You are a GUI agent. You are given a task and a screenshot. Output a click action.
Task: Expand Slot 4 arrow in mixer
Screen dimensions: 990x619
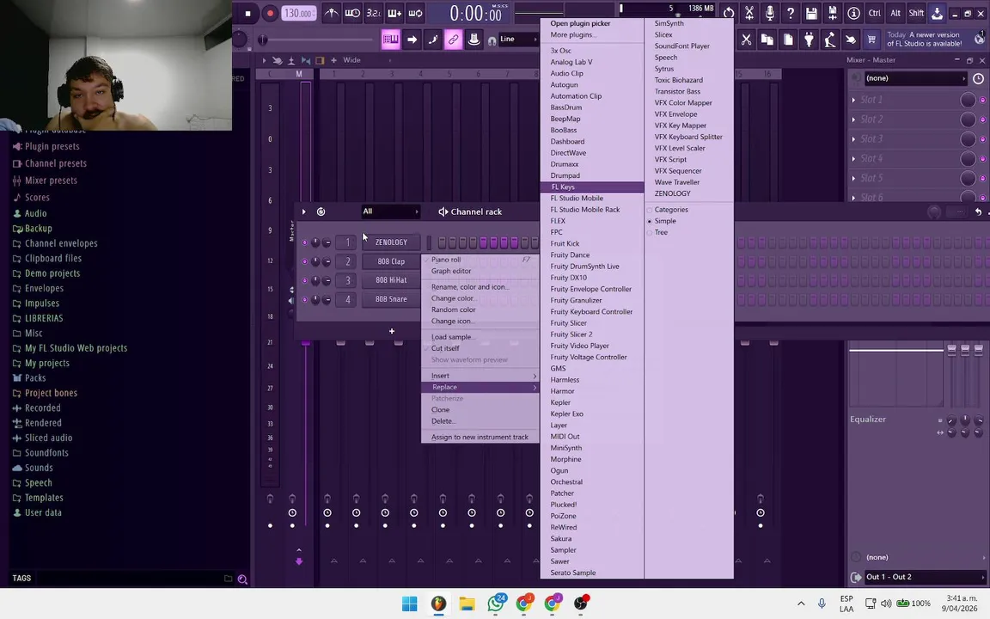coord(853,158)
